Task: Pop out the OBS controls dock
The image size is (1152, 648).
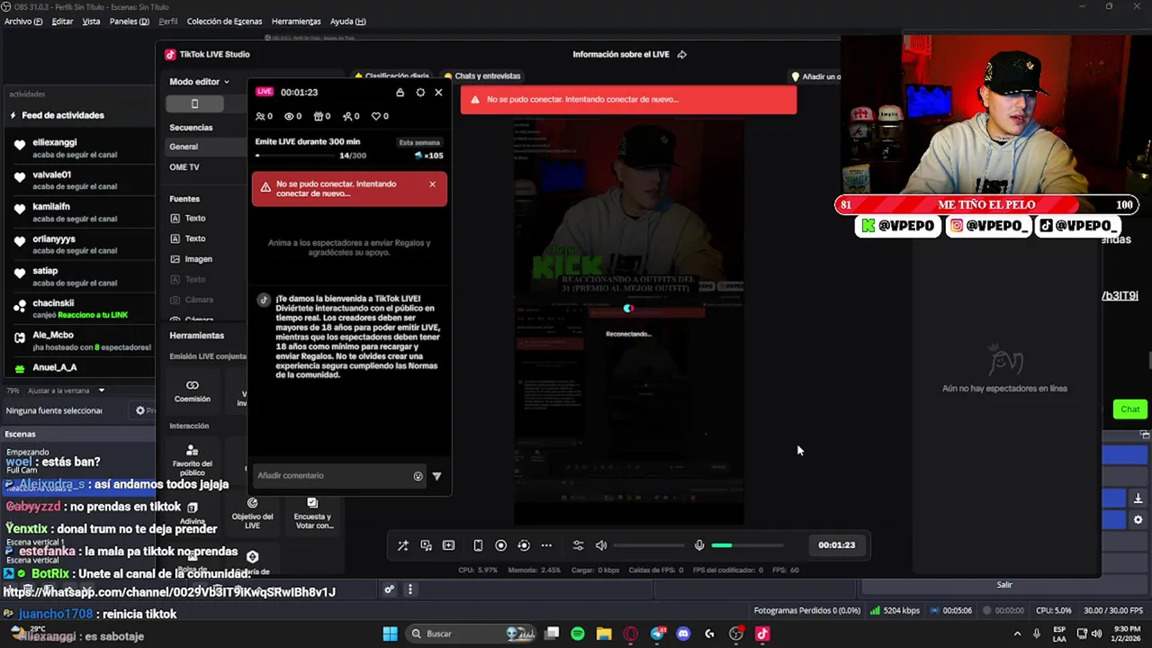Action: point(1146,435)
